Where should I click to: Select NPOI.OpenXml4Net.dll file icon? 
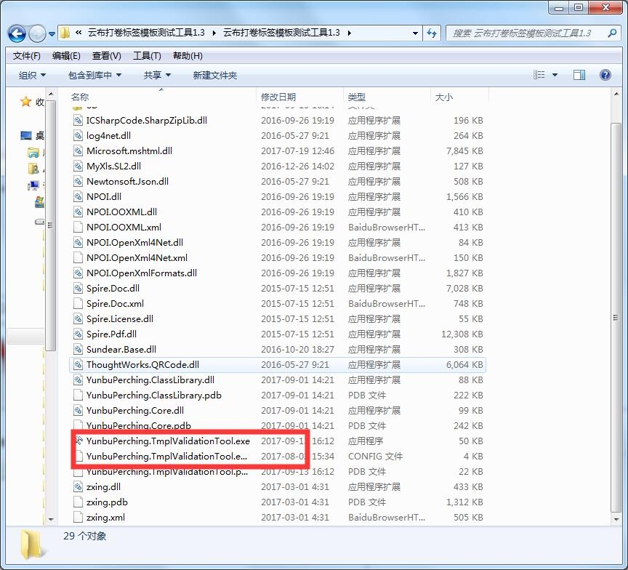tap(78, 242)
